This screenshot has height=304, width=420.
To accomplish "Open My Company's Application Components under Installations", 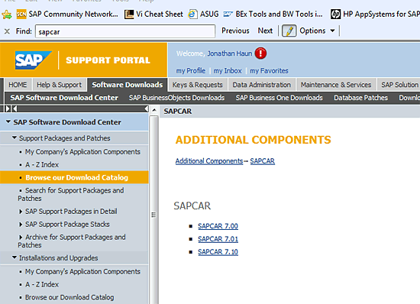I will [82, 272].
